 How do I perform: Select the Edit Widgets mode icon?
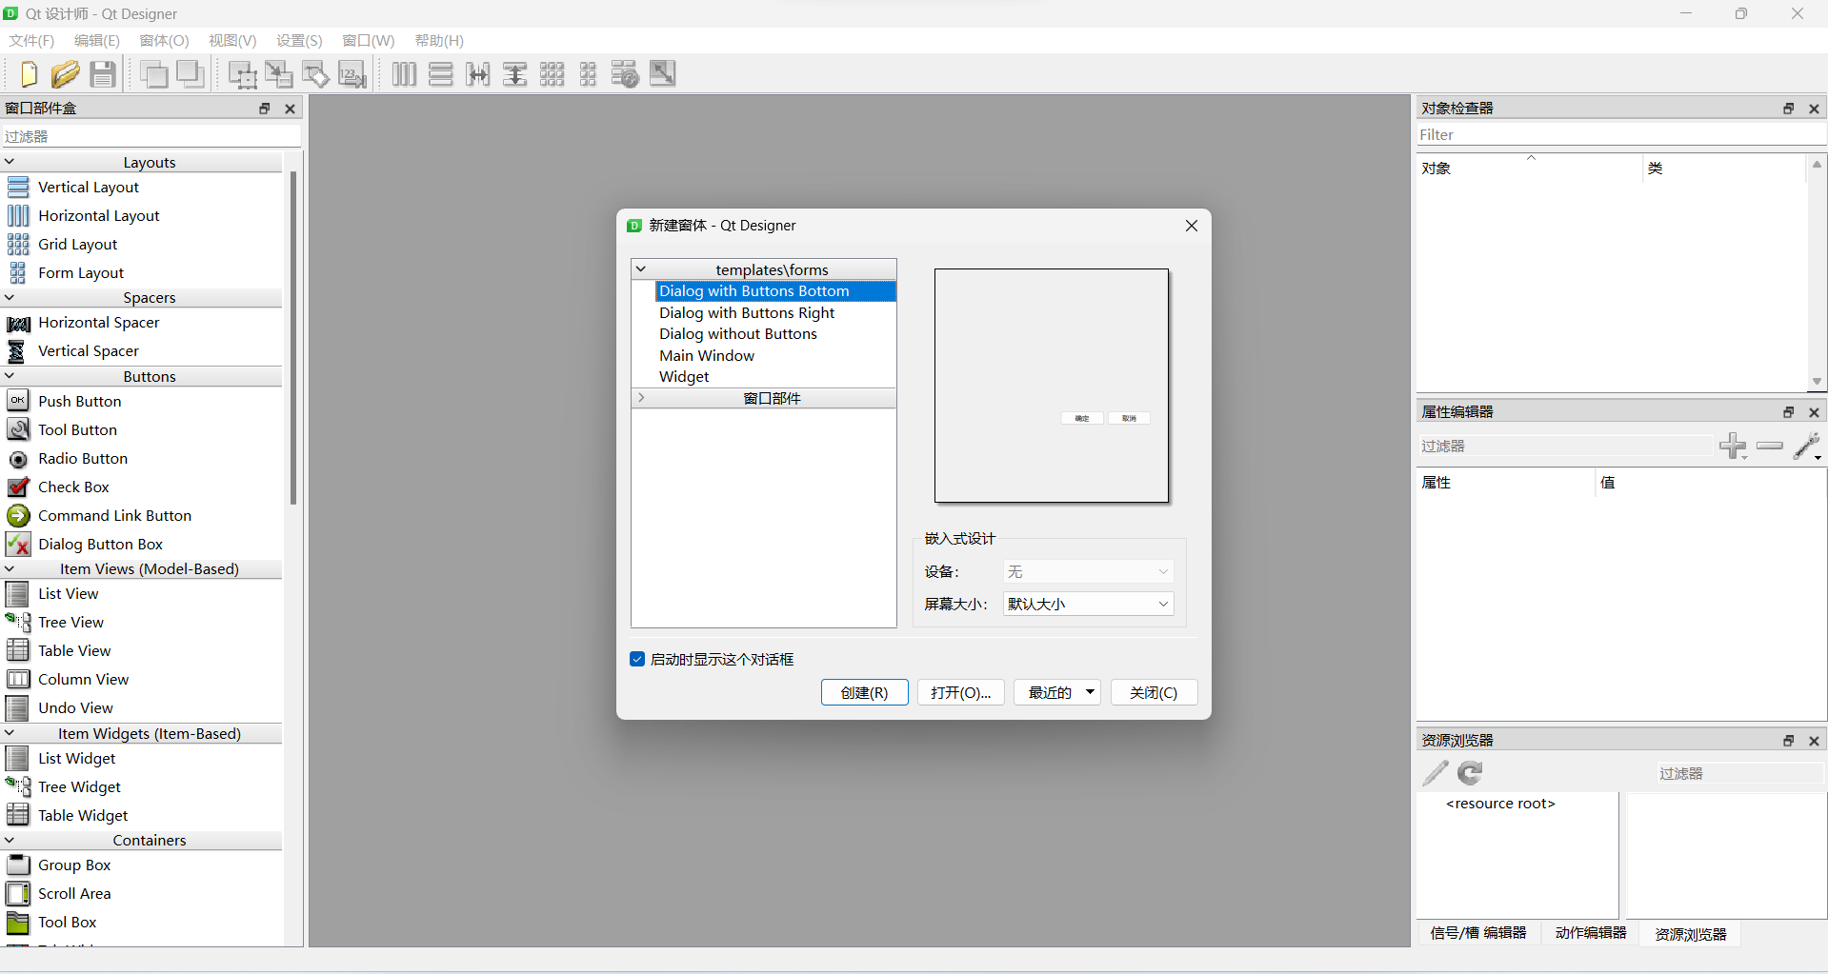(242, 74)
